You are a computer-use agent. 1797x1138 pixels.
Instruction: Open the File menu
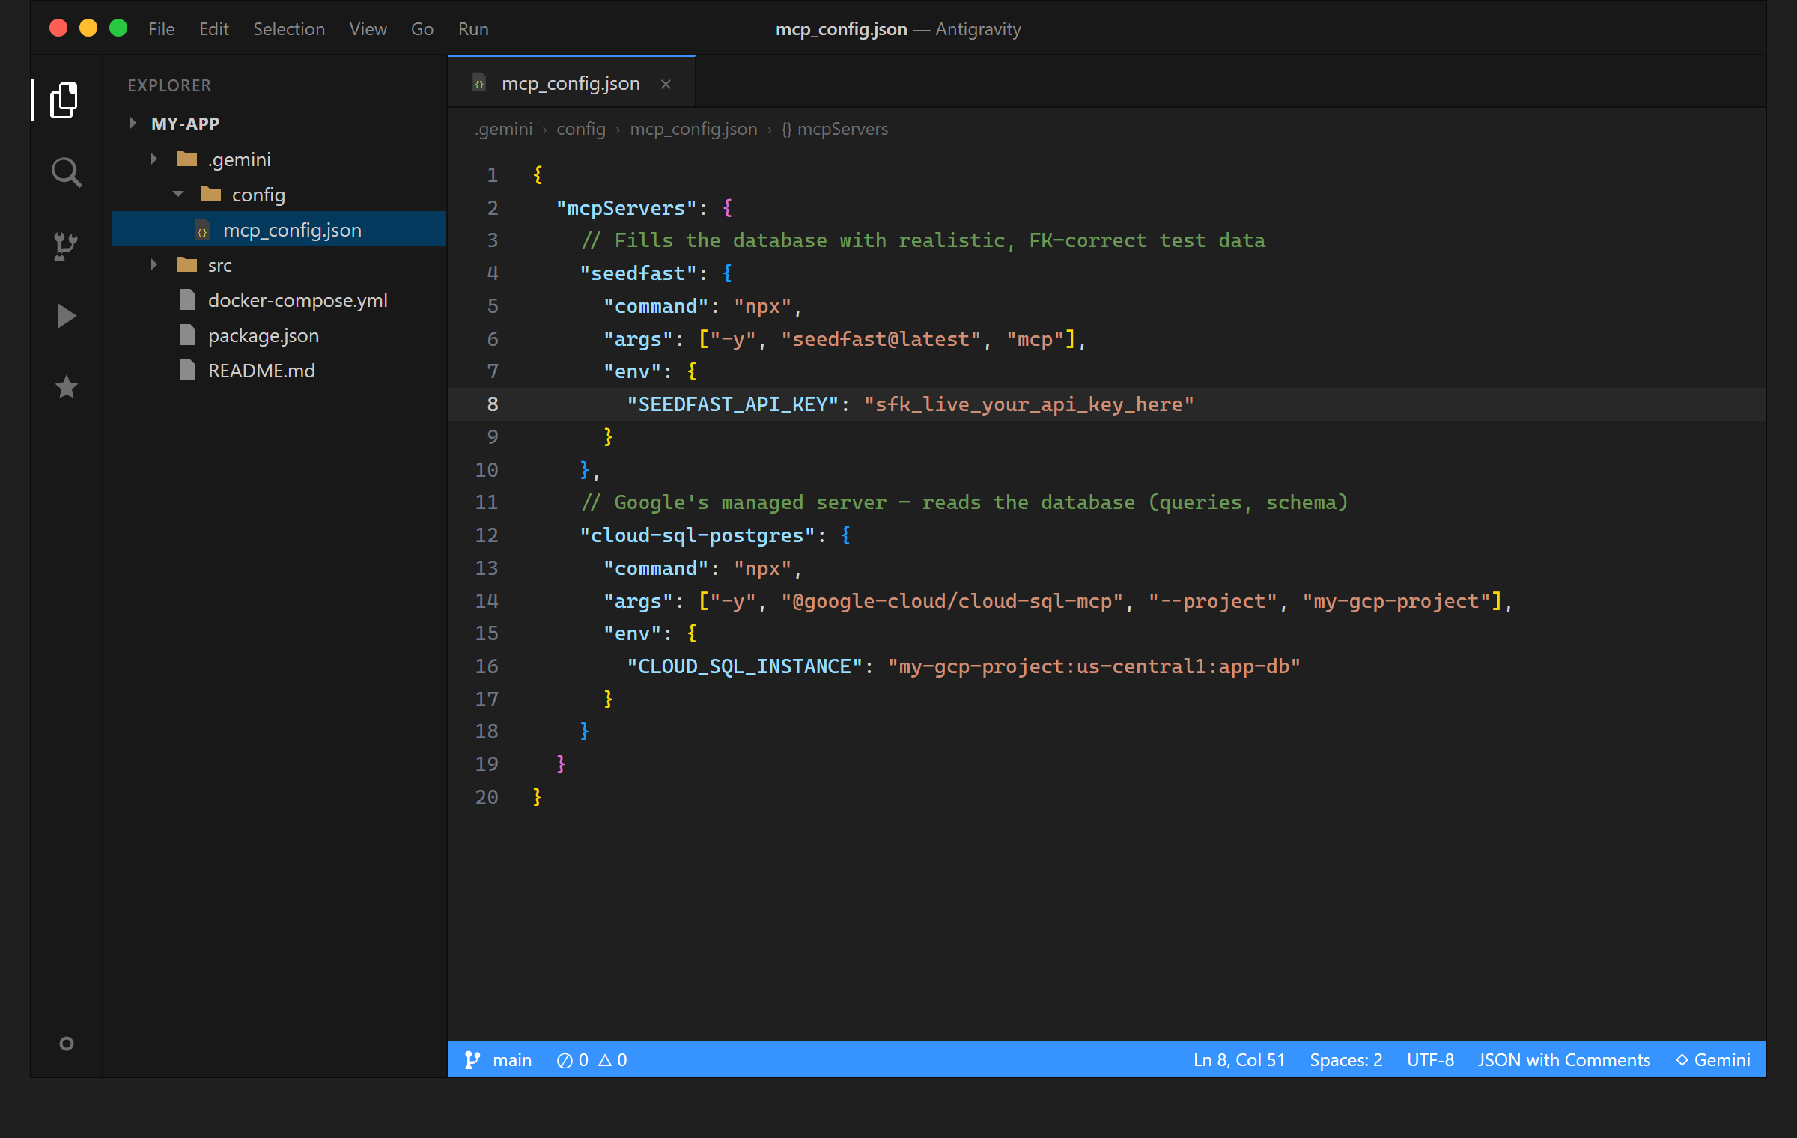(161, 29)
